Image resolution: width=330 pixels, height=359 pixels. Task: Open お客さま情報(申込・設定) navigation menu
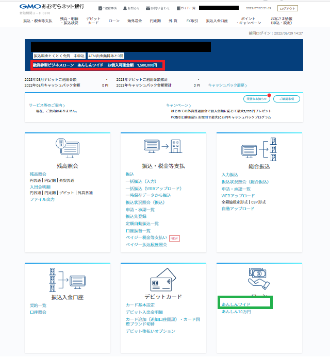(282, 21)
